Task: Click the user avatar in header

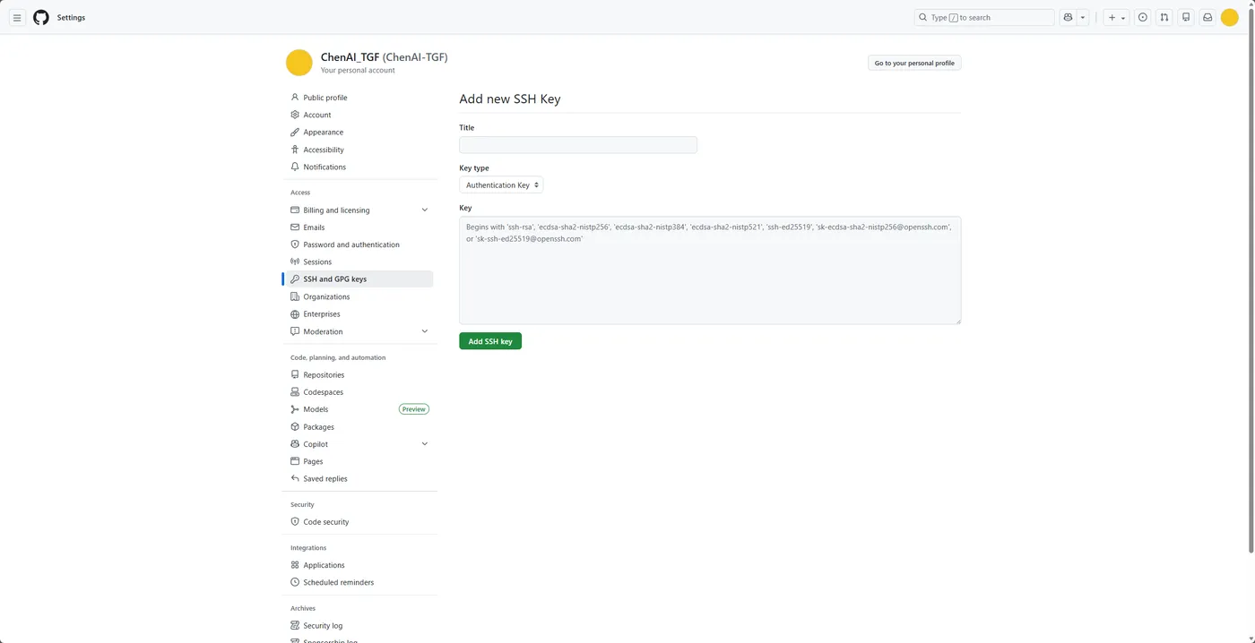Action: tap(1230, 18)
